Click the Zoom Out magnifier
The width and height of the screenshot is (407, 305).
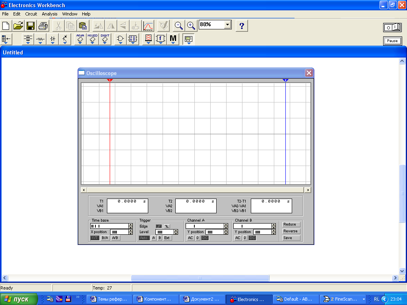(178, 26)
